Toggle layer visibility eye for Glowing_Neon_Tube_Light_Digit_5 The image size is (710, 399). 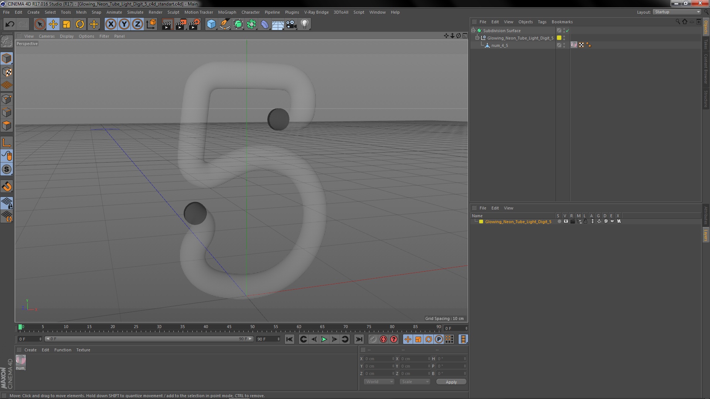click(566, 221)
